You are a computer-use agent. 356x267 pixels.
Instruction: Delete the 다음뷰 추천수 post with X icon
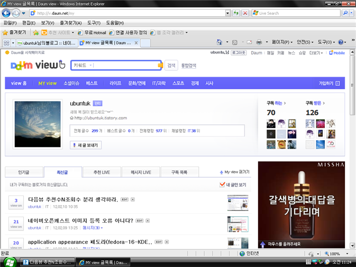click(x=133, y=199)
